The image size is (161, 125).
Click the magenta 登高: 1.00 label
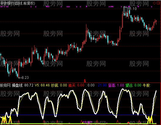116,85
